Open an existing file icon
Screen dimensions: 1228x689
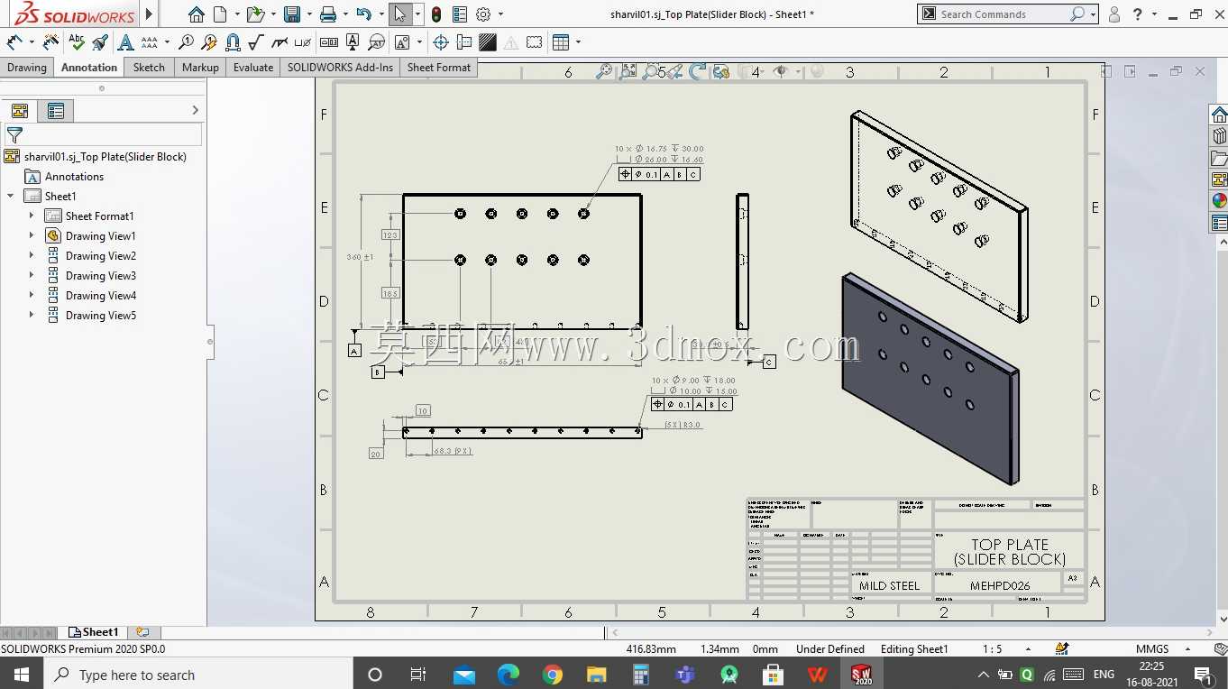point(255,14)
